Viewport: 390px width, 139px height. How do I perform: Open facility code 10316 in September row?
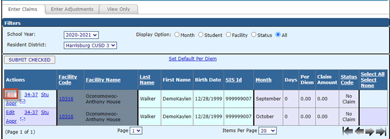(66, 99)
